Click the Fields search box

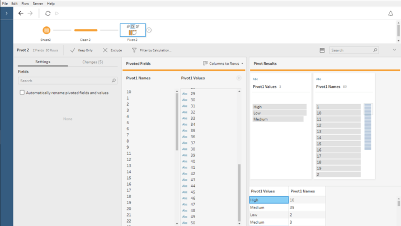click(x=67, y=81)
